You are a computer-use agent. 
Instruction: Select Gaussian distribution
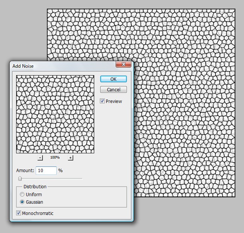tap(22, 202)
